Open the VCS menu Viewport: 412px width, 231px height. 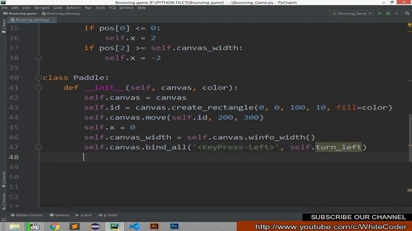(x=112, y=8)
